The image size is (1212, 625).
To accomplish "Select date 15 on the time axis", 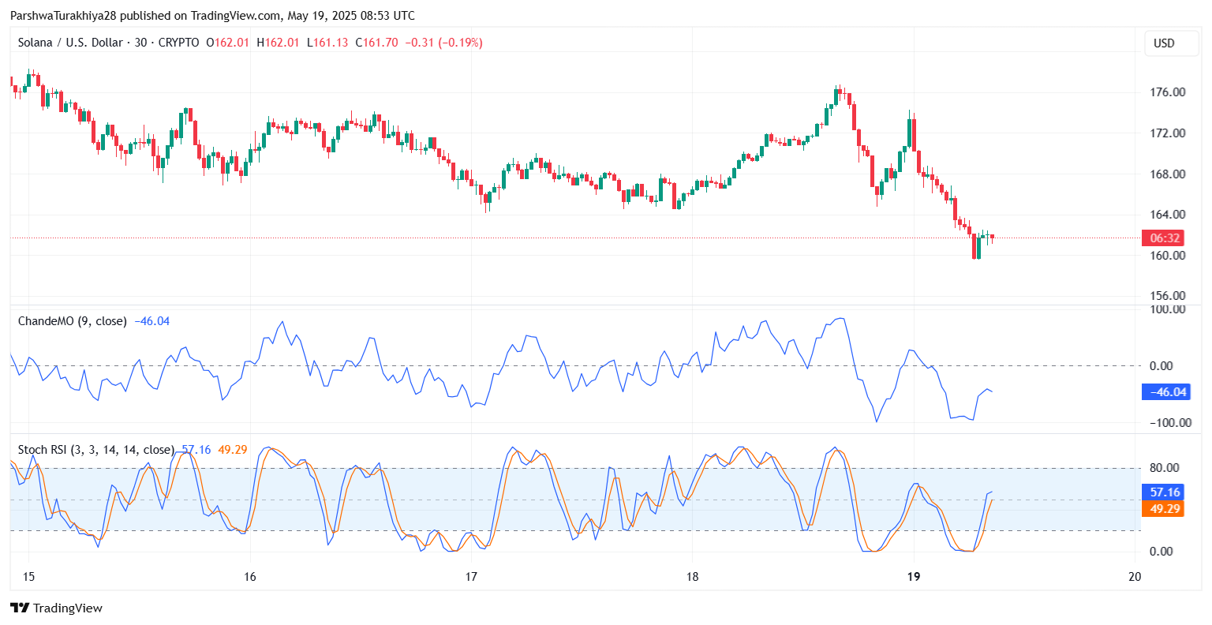I will 28,577.
